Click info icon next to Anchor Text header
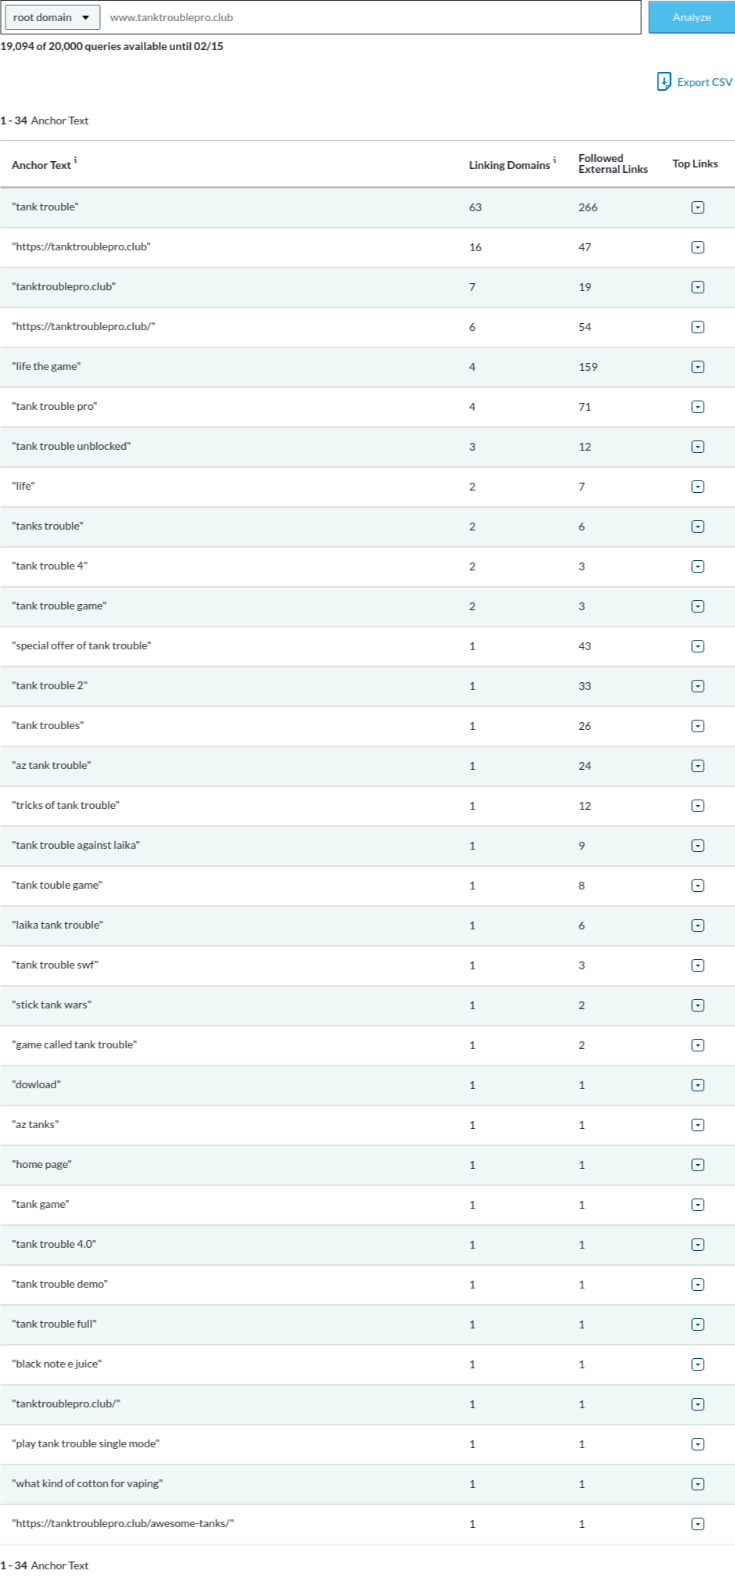This screenshot has width=735, height=1585. click(75, 160)
